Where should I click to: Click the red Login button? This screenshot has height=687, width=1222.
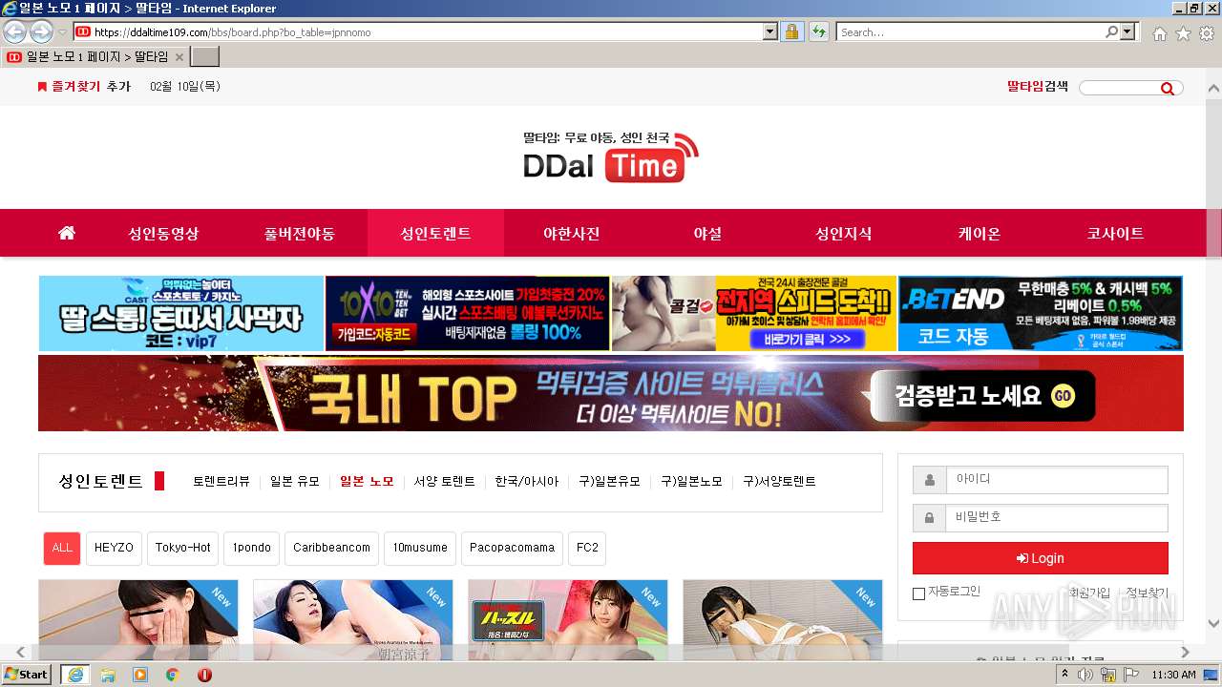[1041, 558]
